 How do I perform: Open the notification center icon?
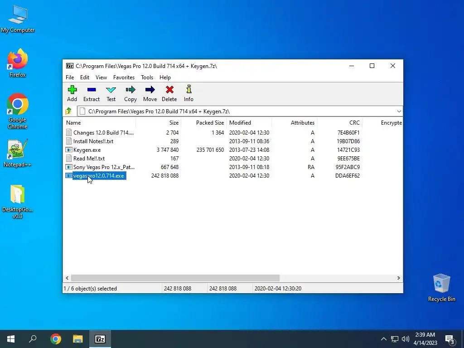[x=450, y=339]
